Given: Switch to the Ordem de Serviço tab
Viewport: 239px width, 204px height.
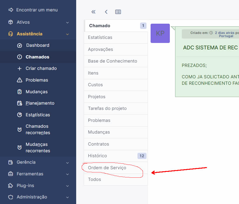Looking at the screenshot, I should pyautogui.click(x=107, y=168).
